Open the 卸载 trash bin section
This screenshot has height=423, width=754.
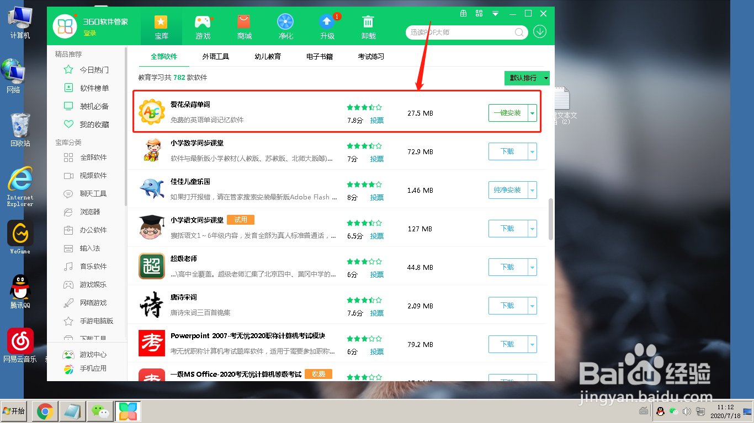click(x=368, y=26)
